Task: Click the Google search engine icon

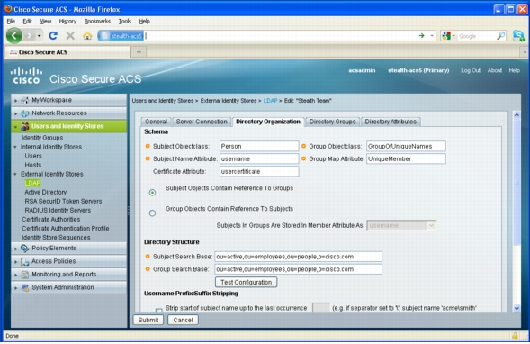Action: pos(446,35)
